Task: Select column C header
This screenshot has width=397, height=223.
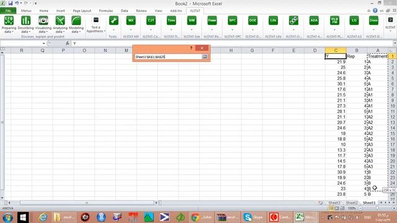Action: coord(336,50)
